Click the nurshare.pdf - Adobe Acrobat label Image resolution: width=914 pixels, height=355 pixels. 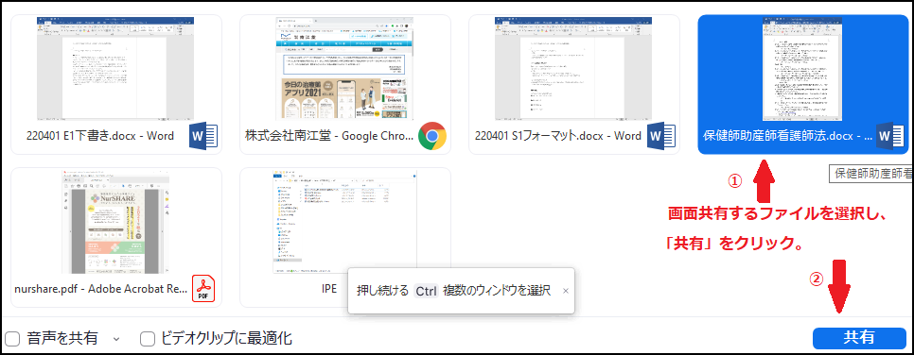(101, 289)
